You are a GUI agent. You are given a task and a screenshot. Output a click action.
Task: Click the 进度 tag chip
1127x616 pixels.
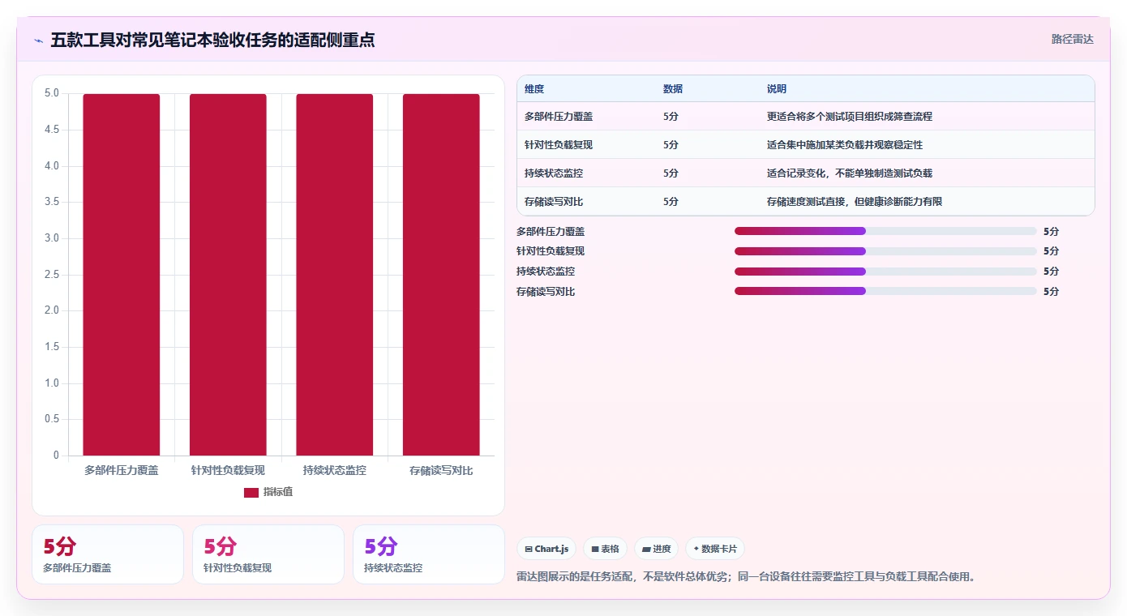(x=656, y=549)
